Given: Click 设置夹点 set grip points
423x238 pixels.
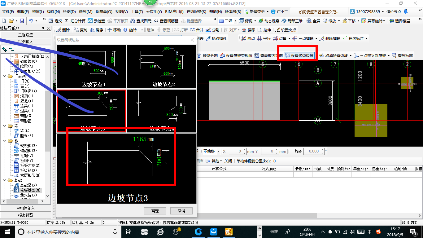Looking at the screenshot, I should point(286,30).
